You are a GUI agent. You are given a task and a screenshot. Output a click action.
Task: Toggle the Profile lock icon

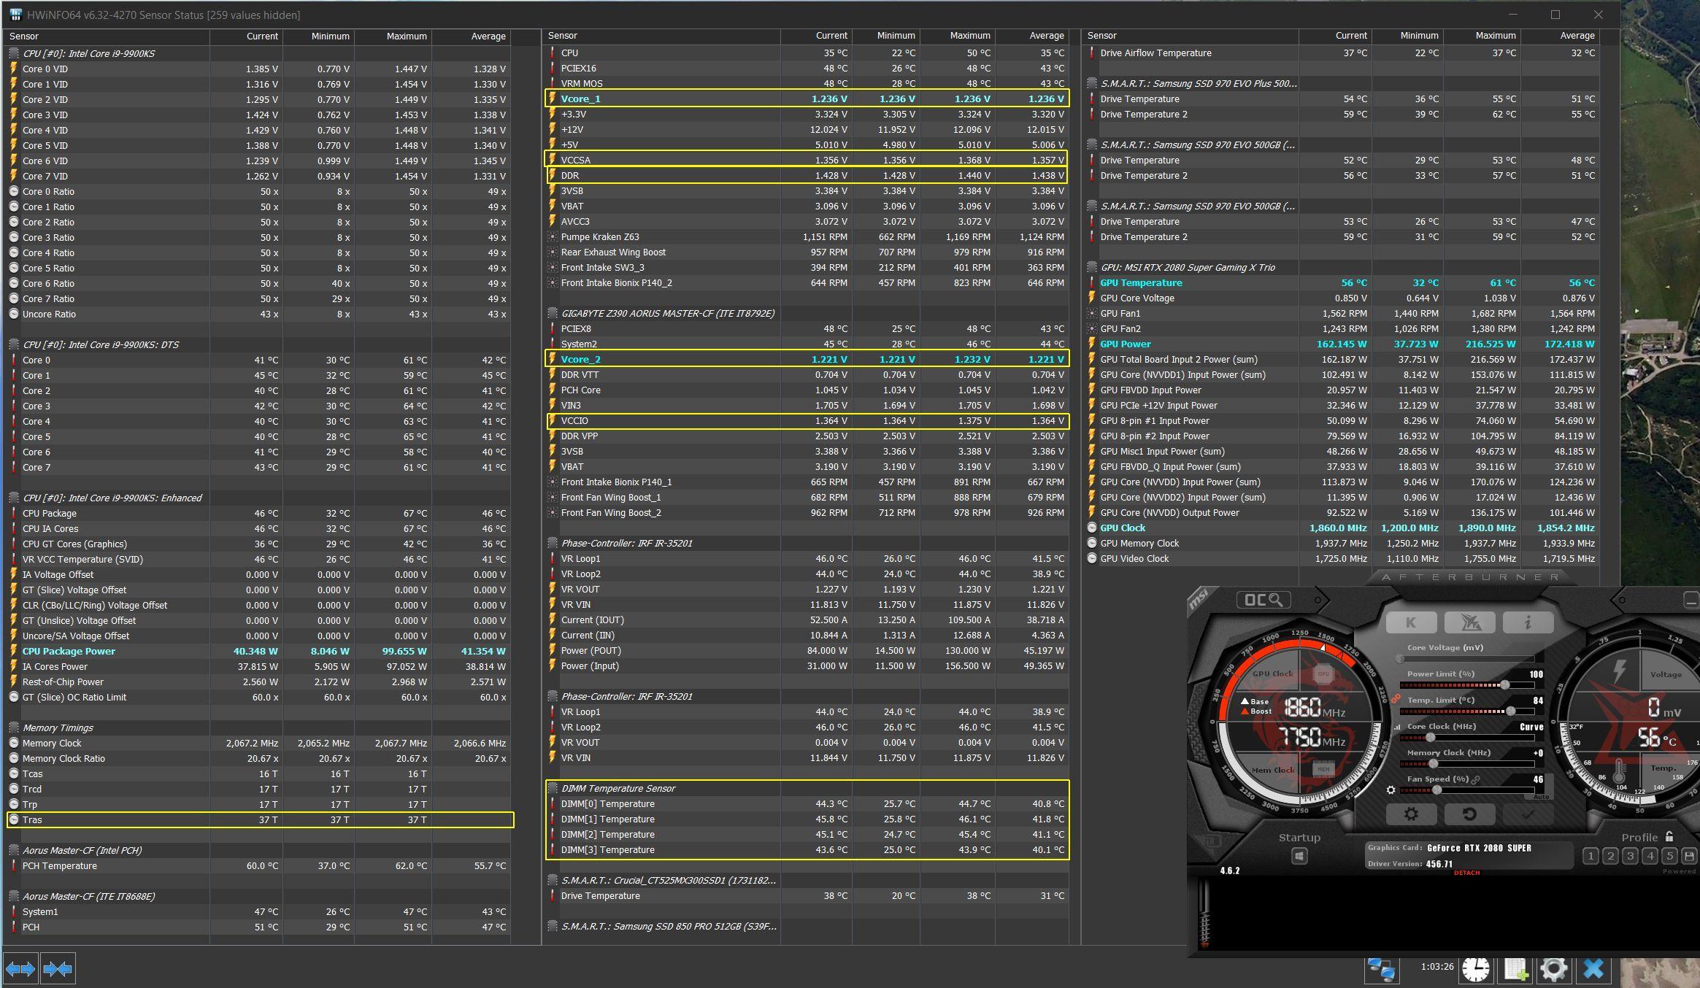click(x=1669, y=836)
